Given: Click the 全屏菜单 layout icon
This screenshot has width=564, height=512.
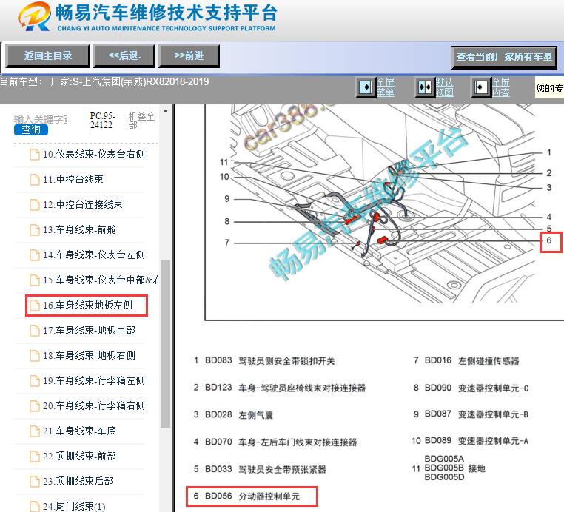Looking at the screenshot, I should [x=366, y=87].
